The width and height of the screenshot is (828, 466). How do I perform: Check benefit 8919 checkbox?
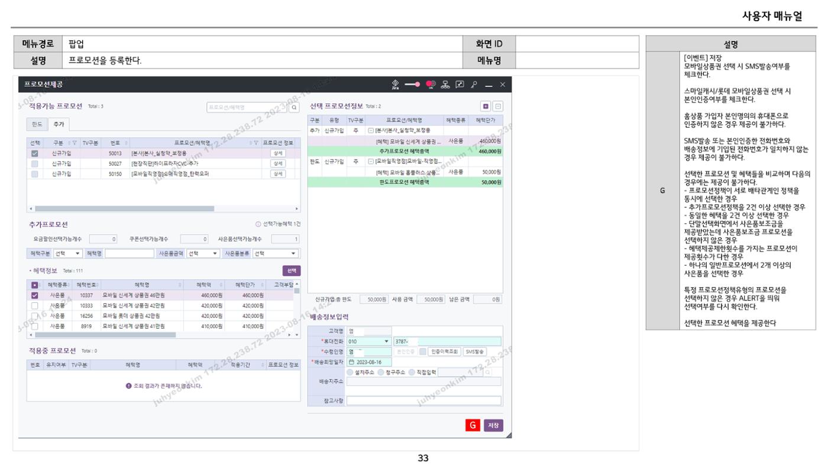34,326
